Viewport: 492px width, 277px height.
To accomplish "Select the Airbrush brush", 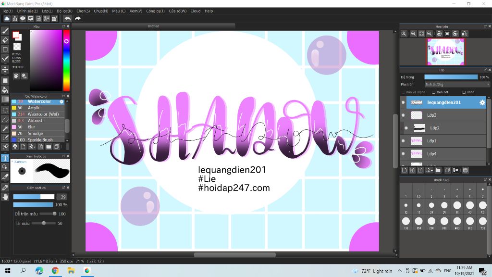I will click(x=37, y=121).
